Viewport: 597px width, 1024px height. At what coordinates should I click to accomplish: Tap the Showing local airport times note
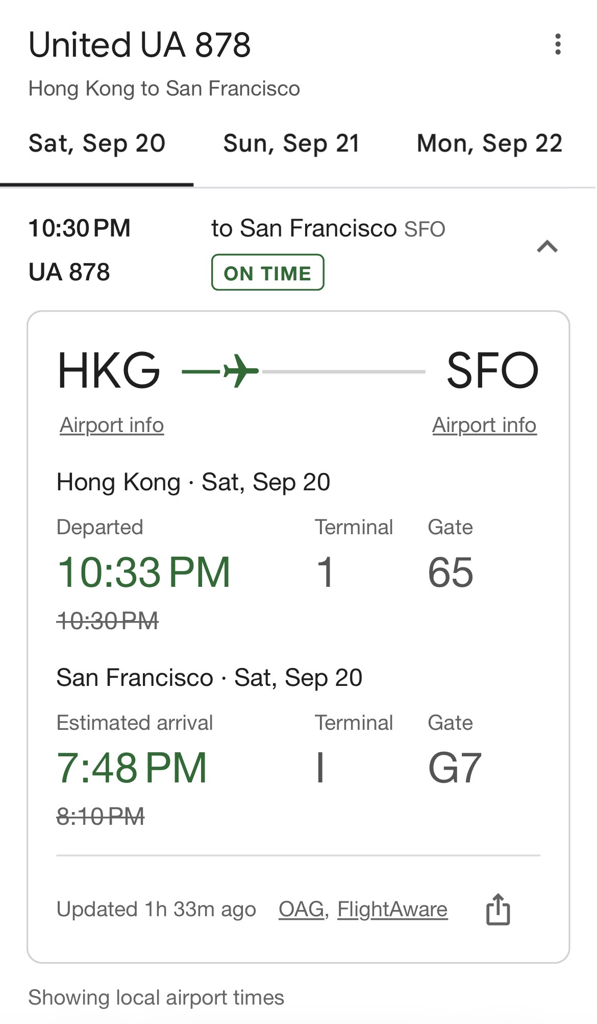[x=156, y=997]
